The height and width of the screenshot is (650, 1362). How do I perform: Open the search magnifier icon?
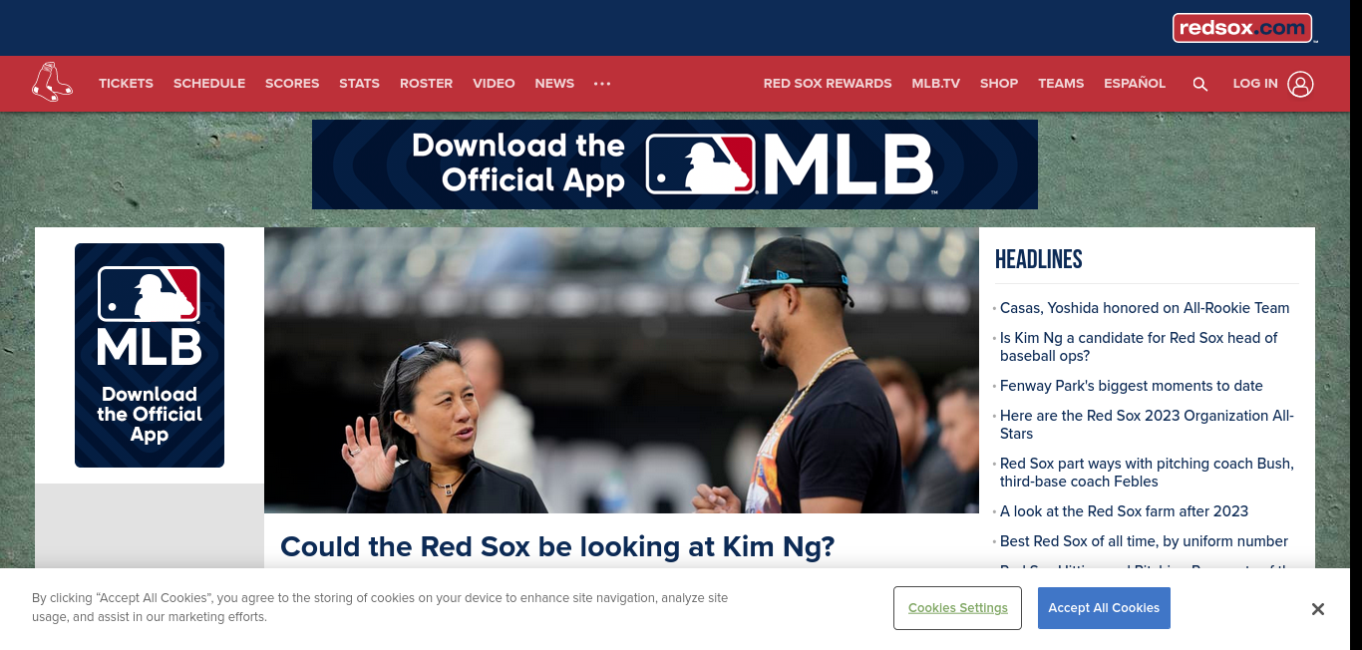click(1199, 84)
